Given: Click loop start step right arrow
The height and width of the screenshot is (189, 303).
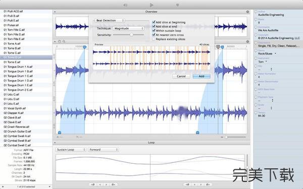Looking at the screenshot, I should (106, 184).
